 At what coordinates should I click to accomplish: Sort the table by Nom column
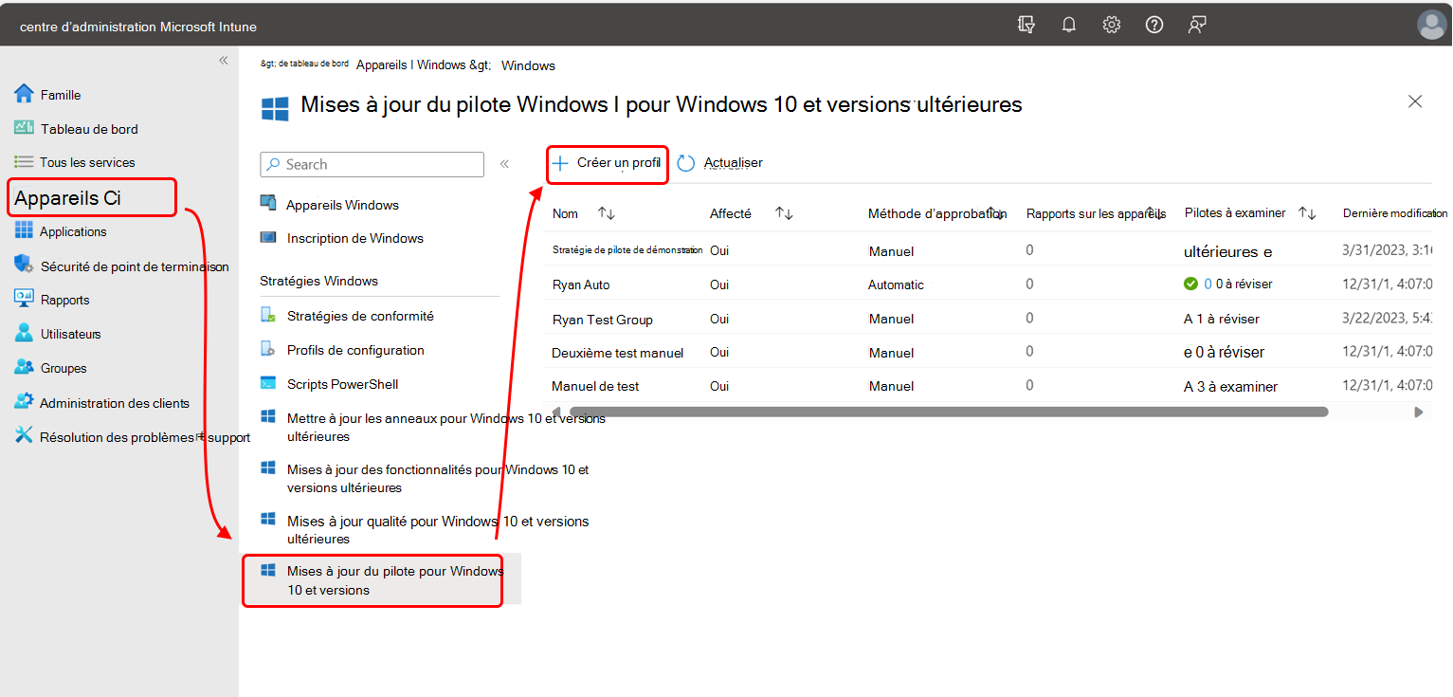(x=607, y=213)
